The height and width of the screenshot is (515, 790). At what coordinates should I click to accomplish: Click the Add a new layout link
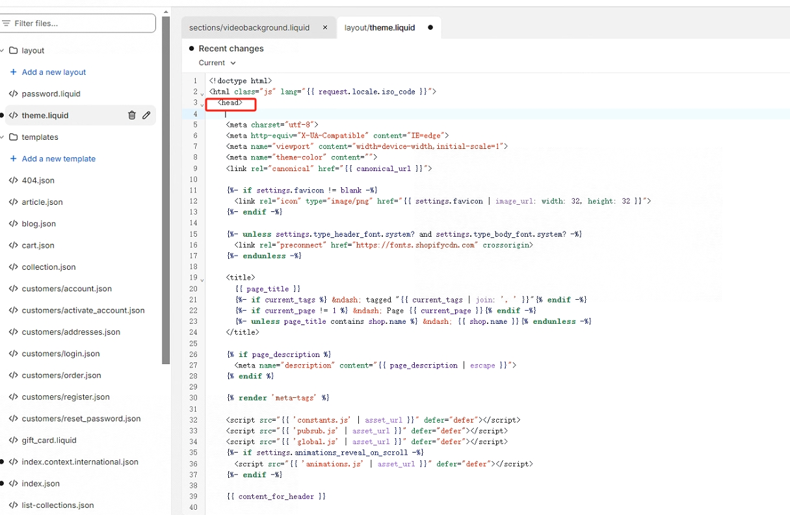click(54, 72)
